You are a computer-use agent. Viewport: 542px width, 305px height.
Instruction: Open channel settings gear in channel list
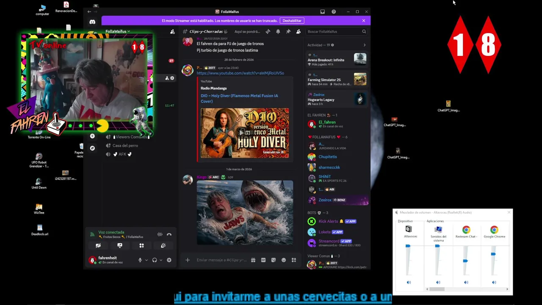(172, 78)
